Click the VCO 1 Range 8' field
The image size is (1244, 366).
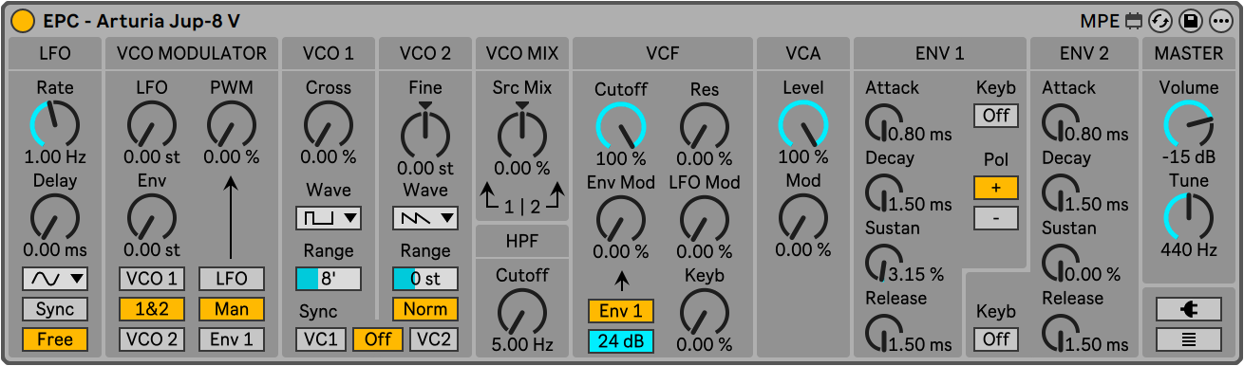point(329,279)
